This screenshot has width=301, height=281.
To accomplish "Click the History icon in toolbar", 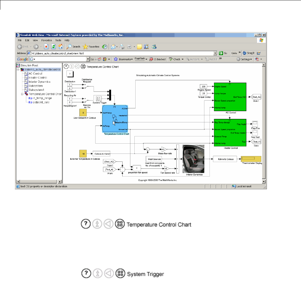I will pos(105,47).
